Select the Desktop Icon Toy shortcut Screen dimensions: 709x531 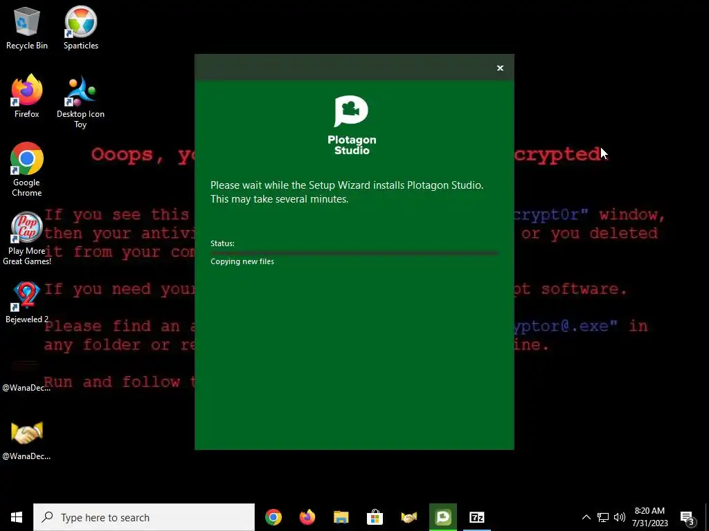coord(80,102)
